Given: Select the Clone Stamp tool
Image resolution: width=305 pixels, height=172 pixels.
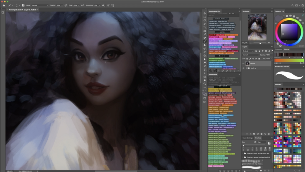Looking at the screenshot, I should click(x=205, y=45).
